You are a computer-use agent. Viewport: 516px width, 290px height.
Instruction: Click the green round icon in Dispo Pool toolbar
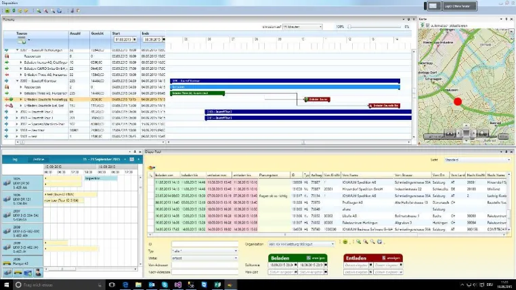click(345, 242)
